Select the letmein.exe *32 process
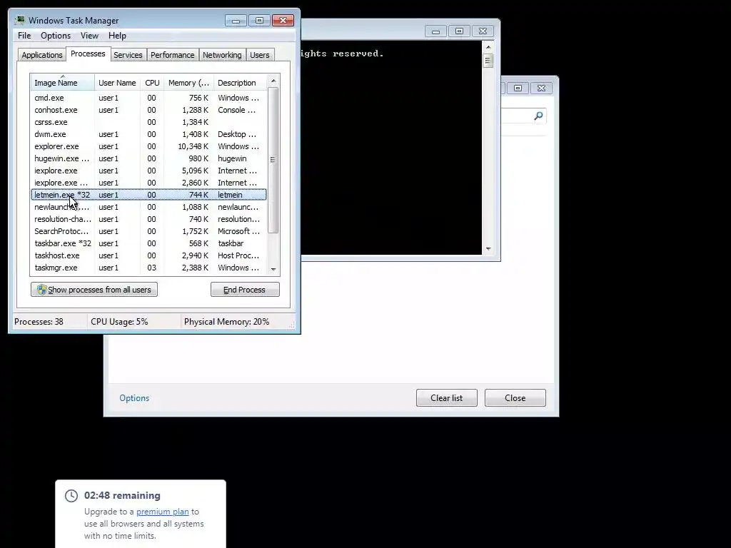 pyautogui.click(x=148, y=195)
